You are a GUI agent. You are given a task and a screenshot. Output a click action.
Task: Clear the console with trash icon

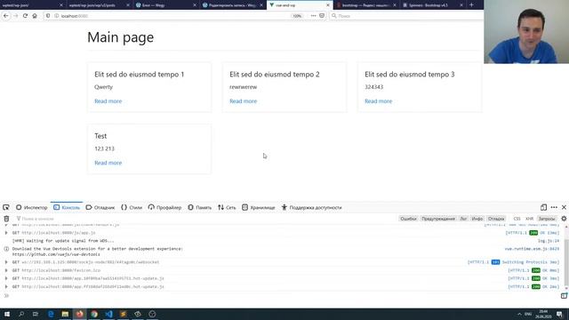(x=6, y=219)
